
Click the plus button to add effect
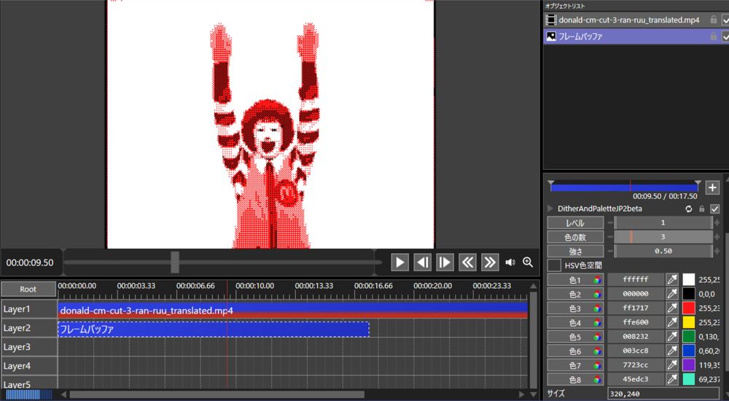712,187
